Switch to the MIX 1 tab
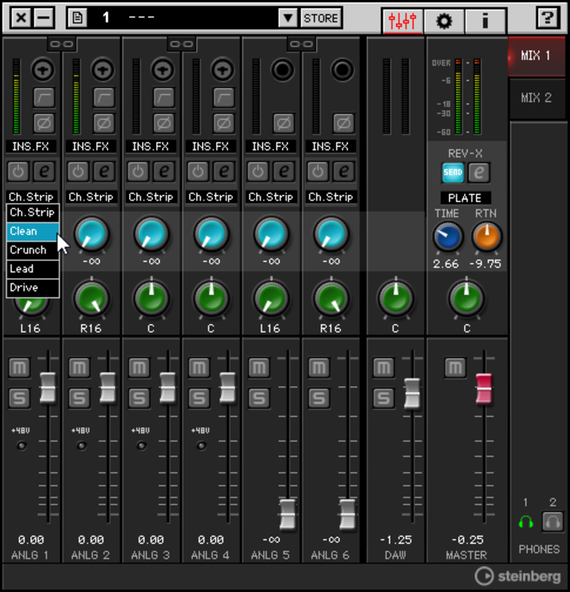Viewport: 570px width, 592px height. (x=536, y=56)
